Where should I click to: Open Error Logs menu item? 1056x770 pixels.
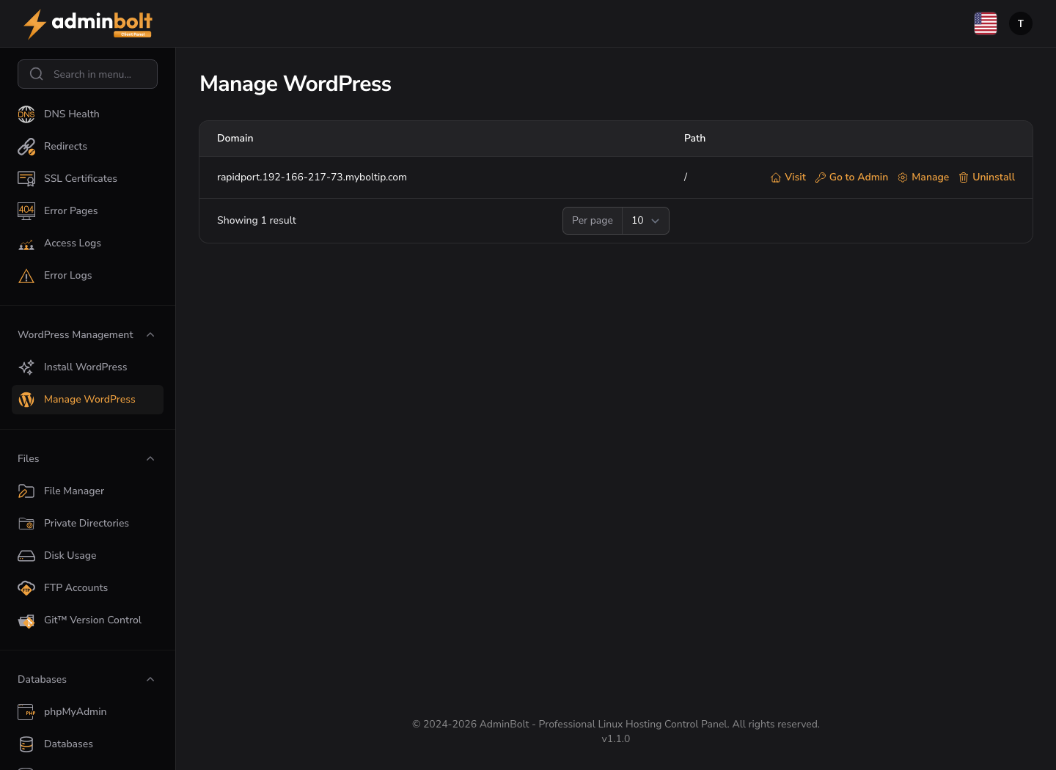click(x=87, y=275)
